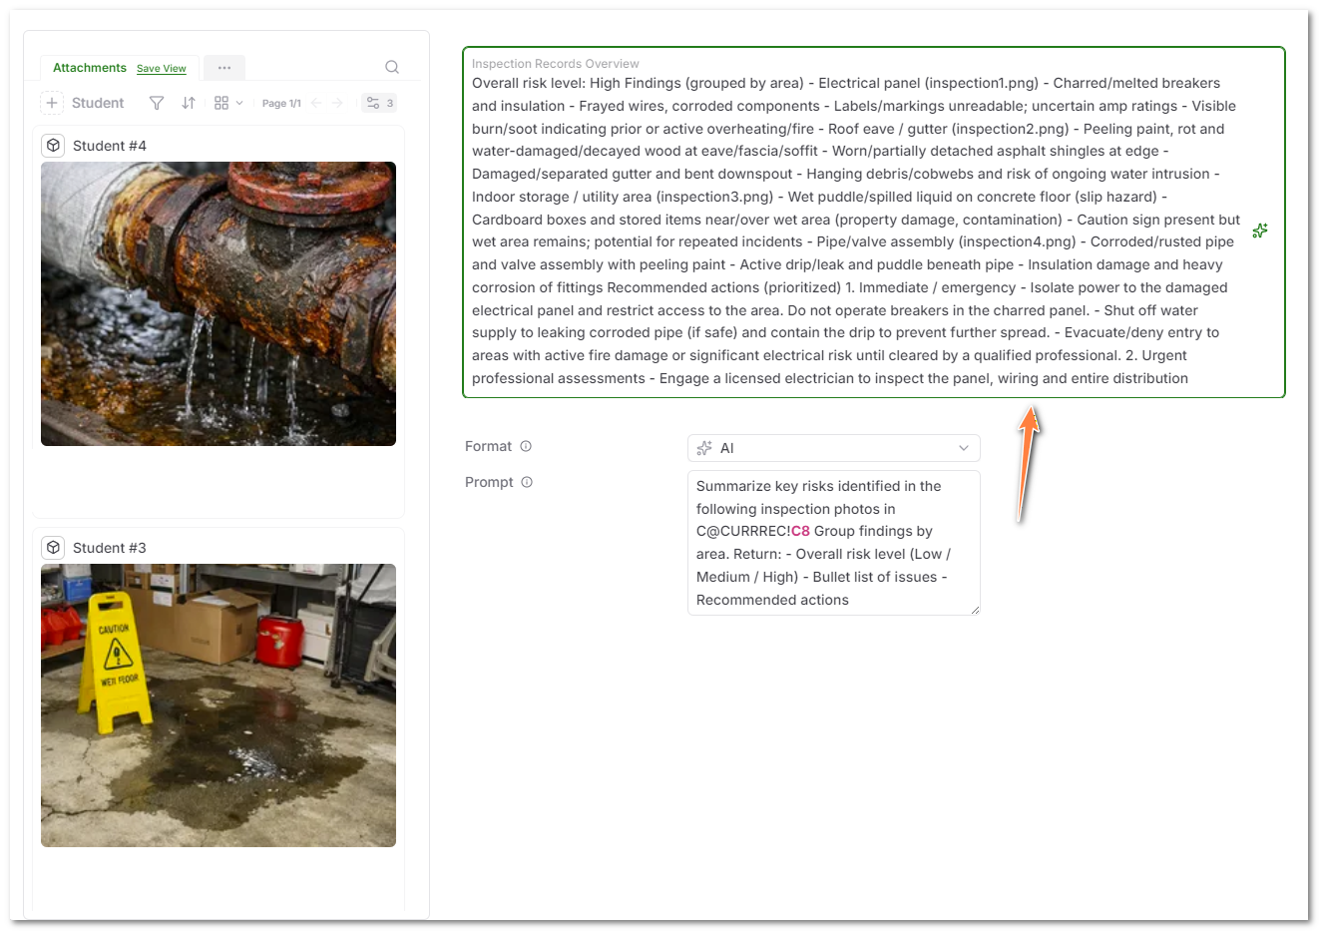This screenshot has width=1319, height=931.
Task: Switch to the Attachments tab
Action: click(x=89, y=67)
